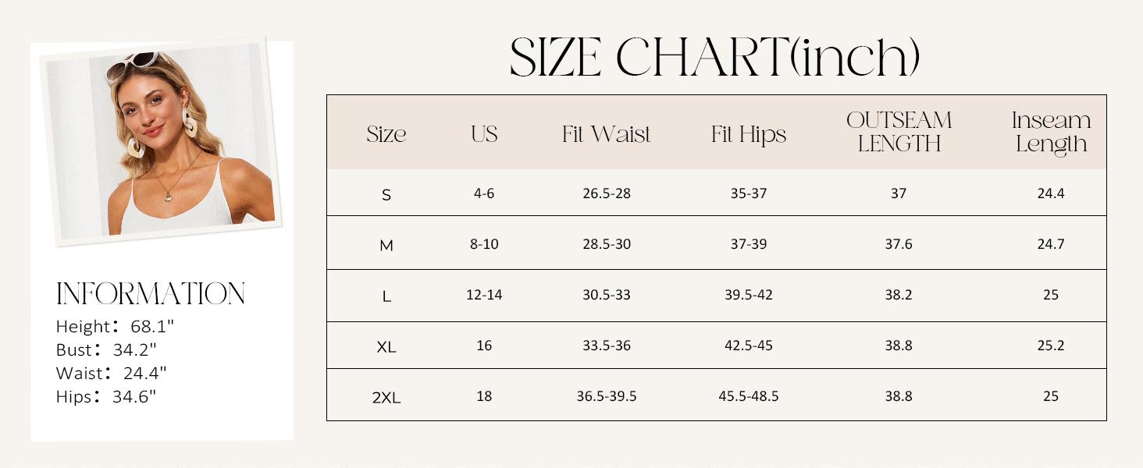The width and height of the screenshot is (1143, 468).
Task: Click the INFORMATION heading
Action: 151,294
